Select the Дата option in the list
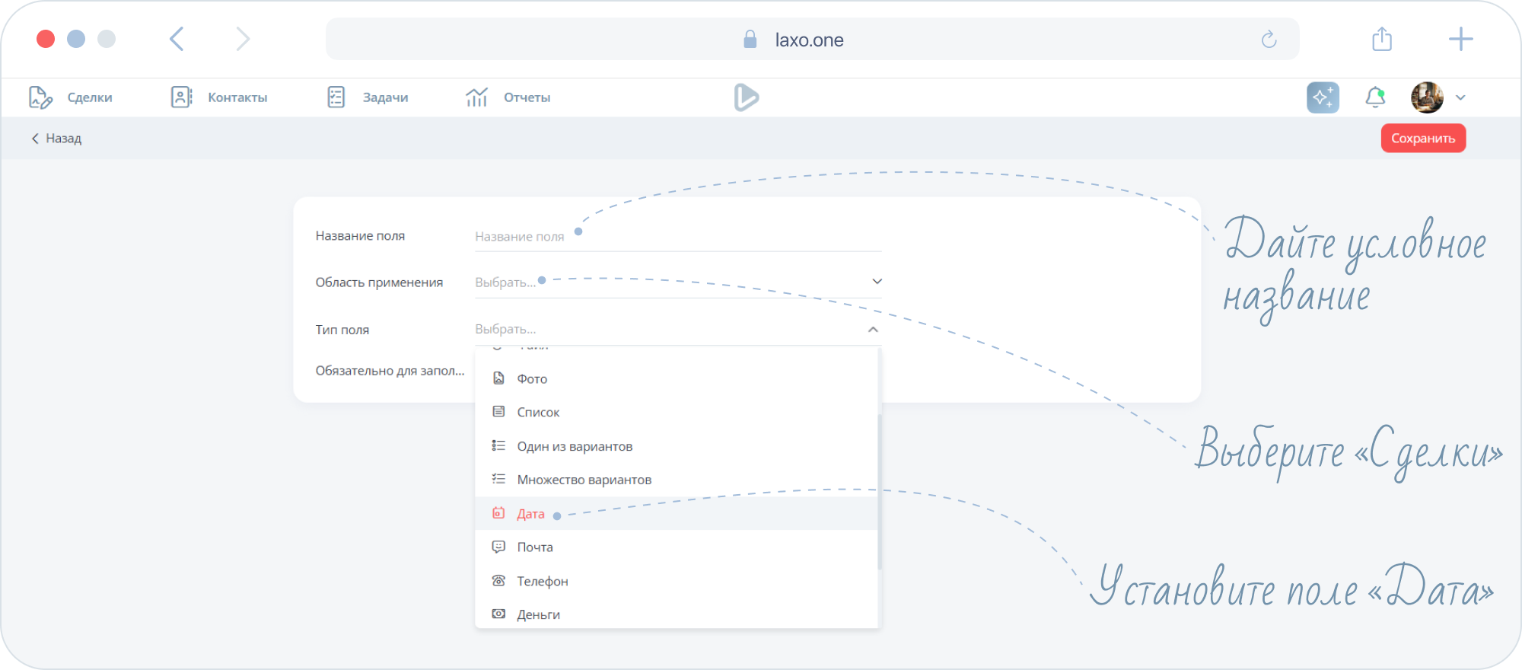This screenshot has height=670, width=1522. tap(530, 514)
